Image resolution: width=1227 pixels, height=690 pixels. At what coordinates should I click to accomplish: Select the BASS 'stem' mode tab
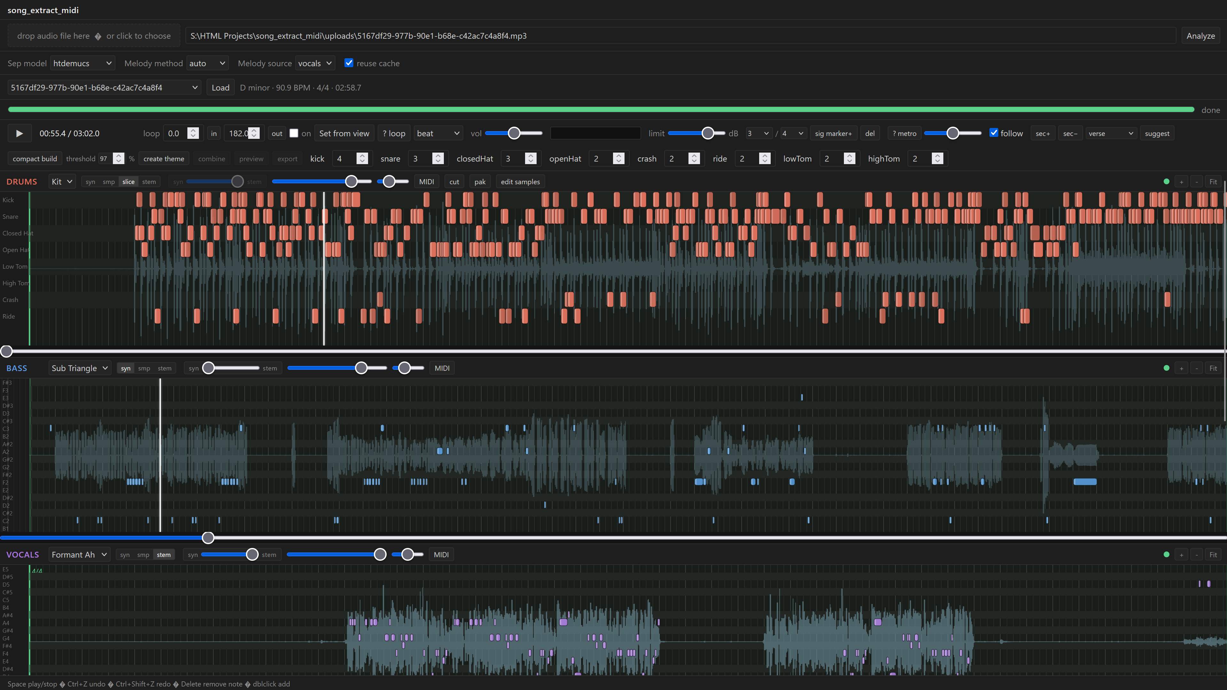click(x=164, y=368)
